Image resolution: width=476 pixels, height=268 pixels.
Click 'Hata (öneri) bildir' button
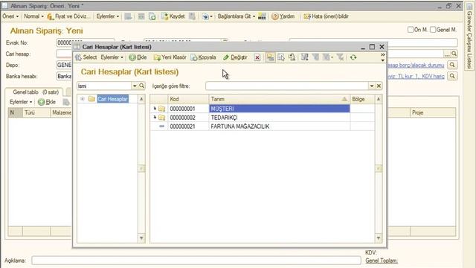[x=326, y=16]
